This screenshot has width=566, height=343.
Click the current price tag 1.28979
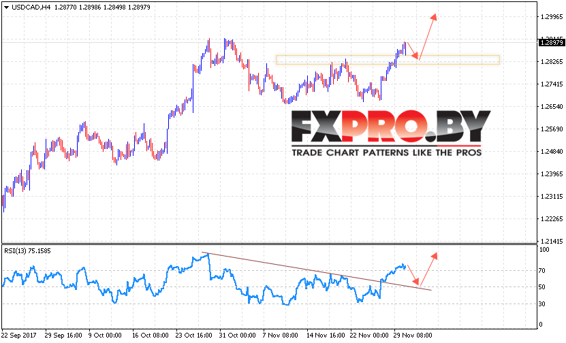point(551,43)
